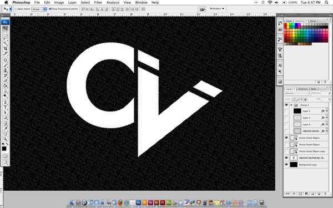Hide the first Vector Smart Object layer
The height and width of the screenshot is (208, 333).
pyautogui.click(x=286, y=138)
